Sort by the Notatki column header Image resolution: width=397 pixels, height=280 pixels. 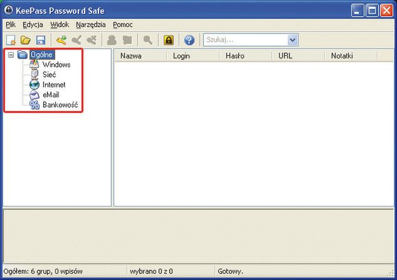(x=351, y=56)
